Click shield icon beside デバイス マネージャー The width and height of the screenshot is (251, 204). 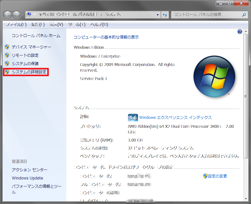point(7,47)
